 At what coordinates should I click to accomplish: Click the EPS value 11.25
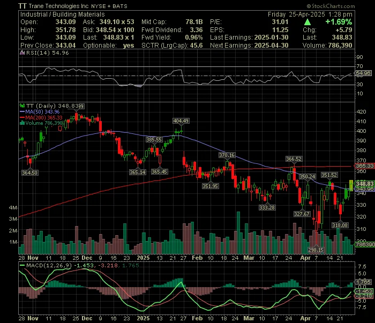coord(280,30)
